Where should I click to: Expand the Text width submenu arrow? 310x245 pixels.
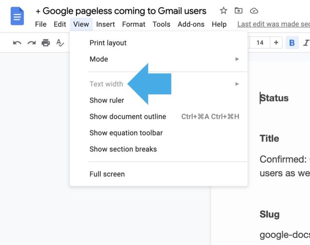(237, 84)
